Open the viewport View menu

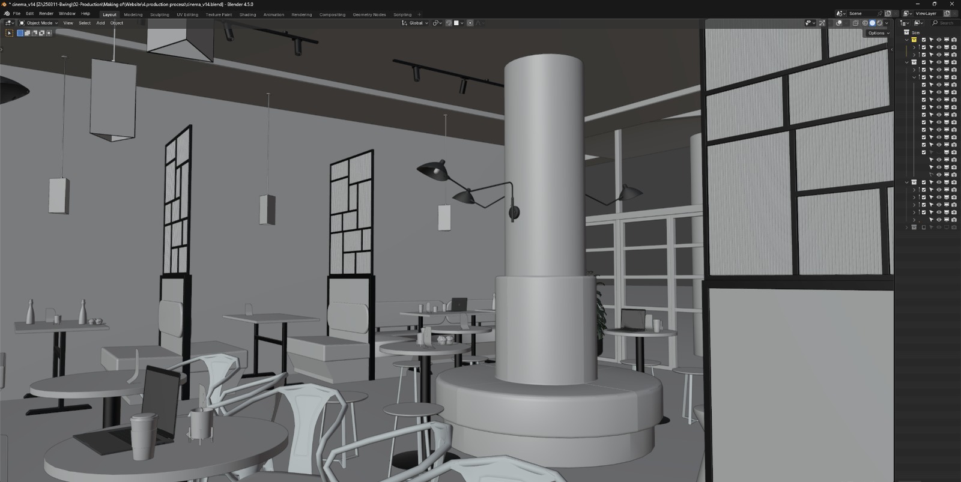pyautogui.click(x=68, y=23)
